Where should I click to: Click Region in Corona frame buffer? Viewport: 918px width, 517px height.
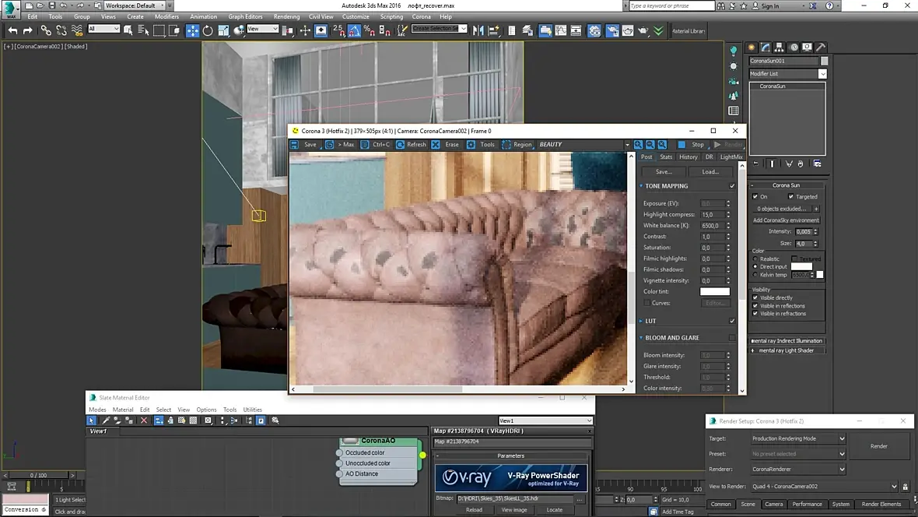point(517,144)
